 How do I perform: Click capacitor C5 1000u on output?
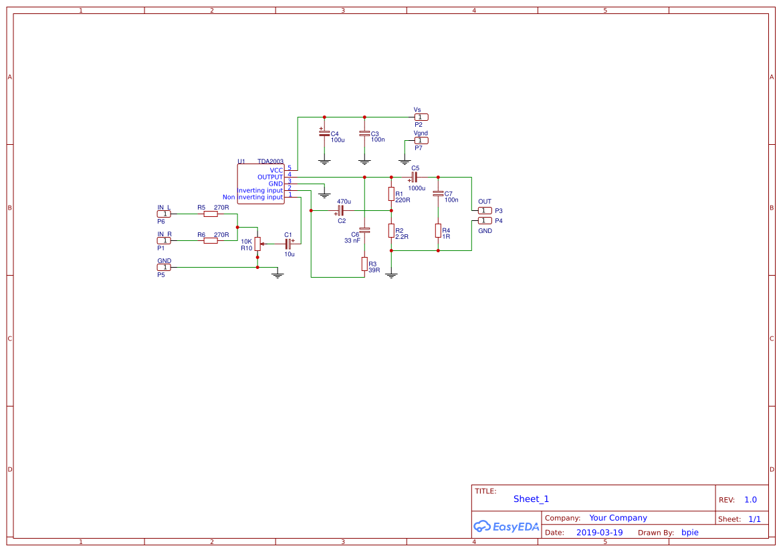tap(415, 178)
